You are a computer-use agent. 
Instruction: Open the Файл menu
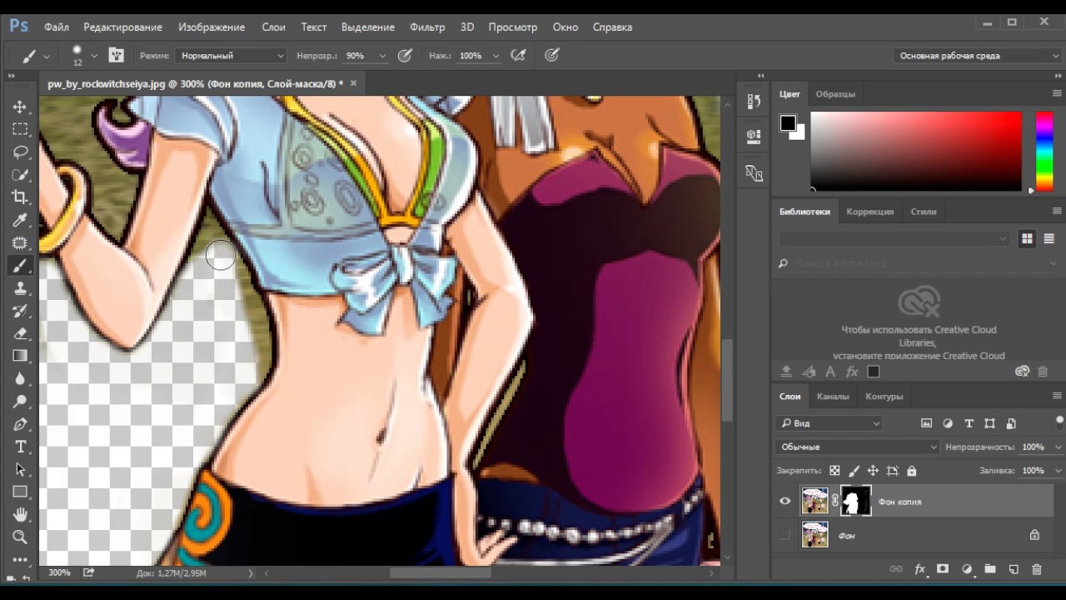[57, 27]
